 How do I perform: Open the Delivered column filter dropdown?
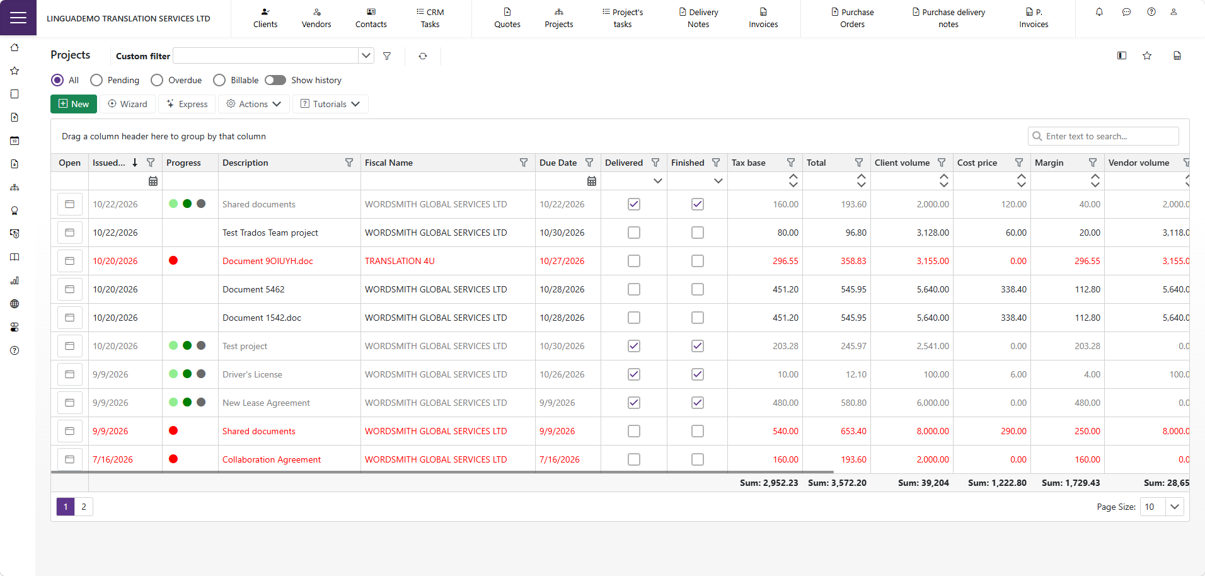coord(657,181)
